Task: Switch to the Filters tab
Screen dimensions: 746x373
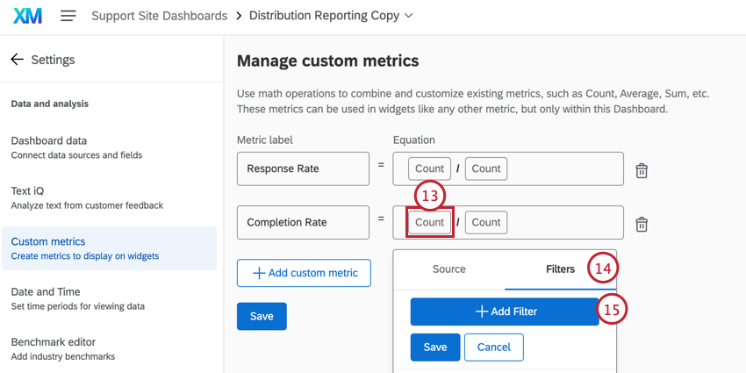Action: (560, 269)
